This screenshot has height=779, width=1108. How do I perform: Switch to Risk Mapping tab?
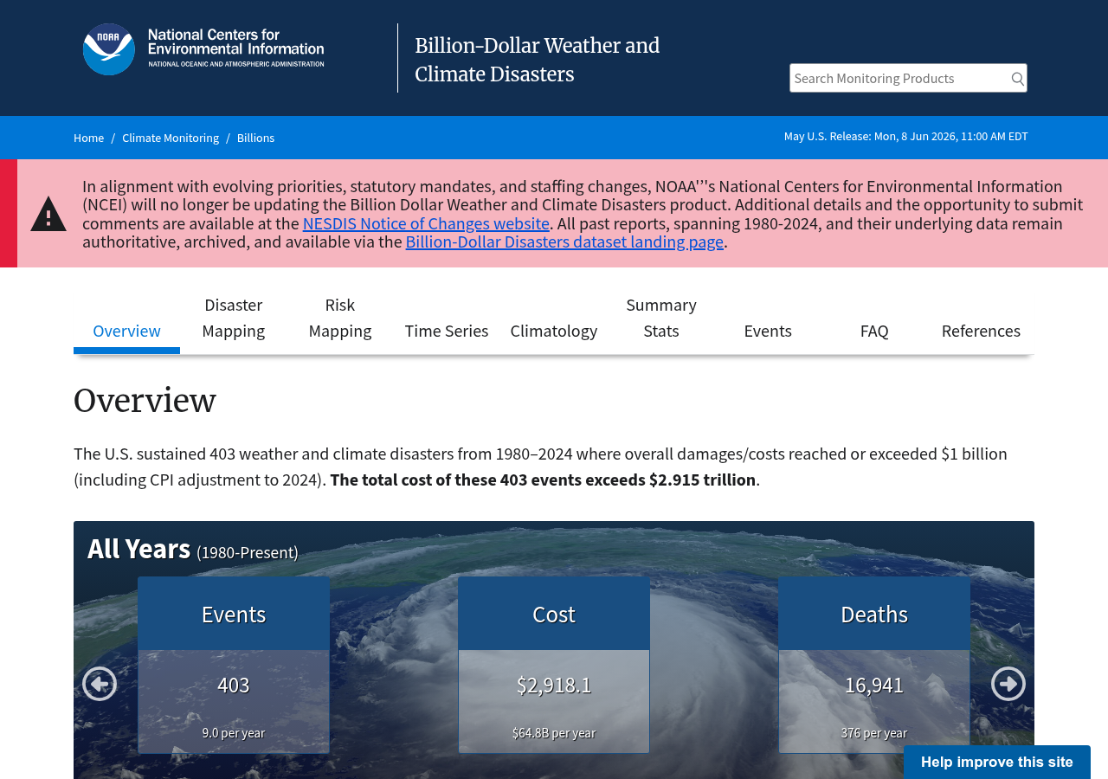[340, 318]
